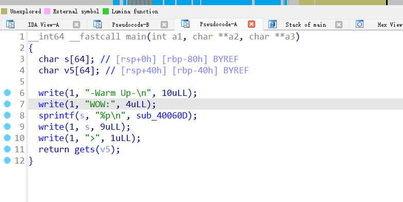The image size is (403, 202).
Task: Close the Stack of main tab
Action: click(339, 25)
